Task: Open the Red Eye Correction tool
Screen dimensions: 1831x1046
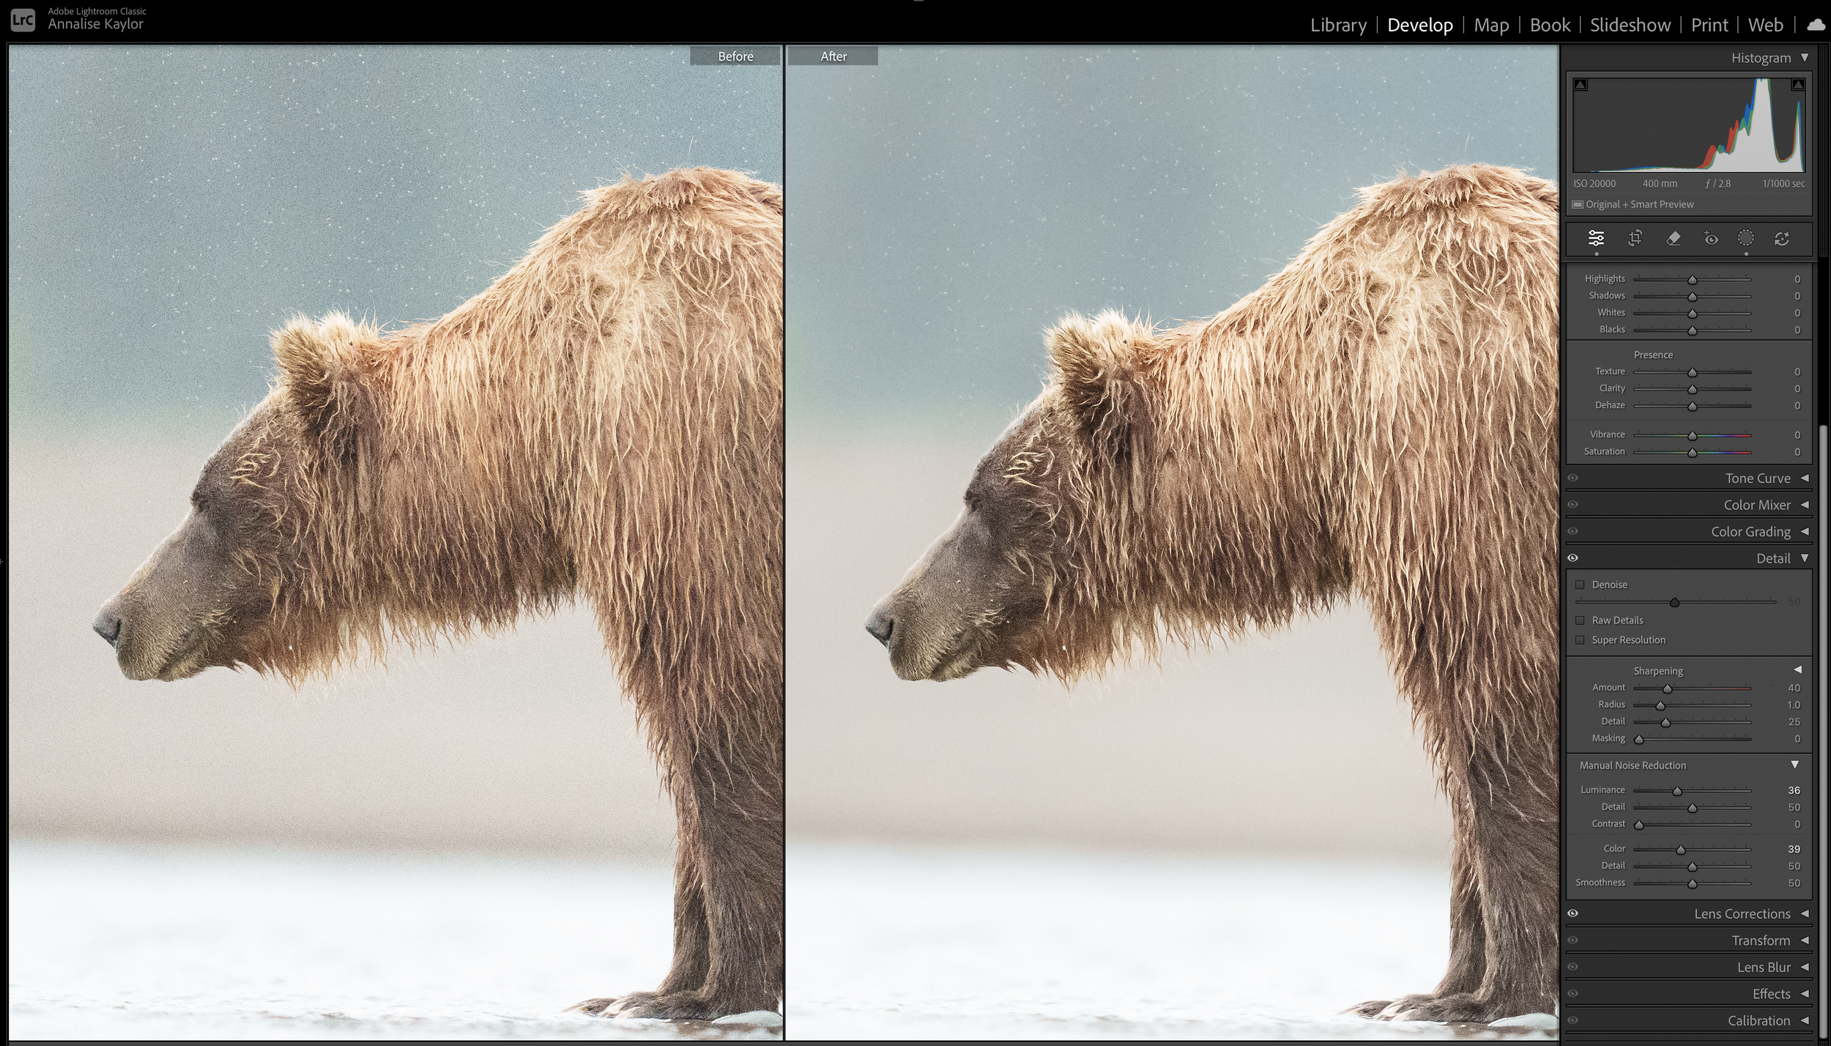Action: point(1711,240)
